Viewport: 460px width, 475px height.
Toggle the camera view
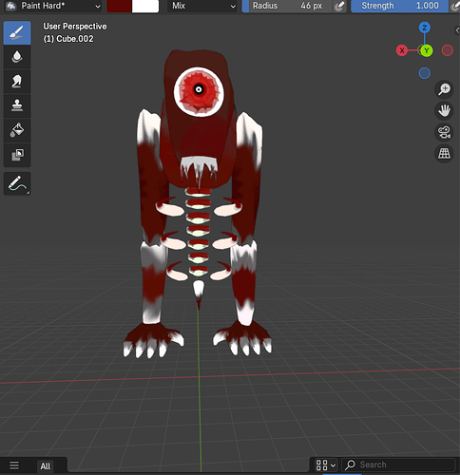(x=444, y=132)
